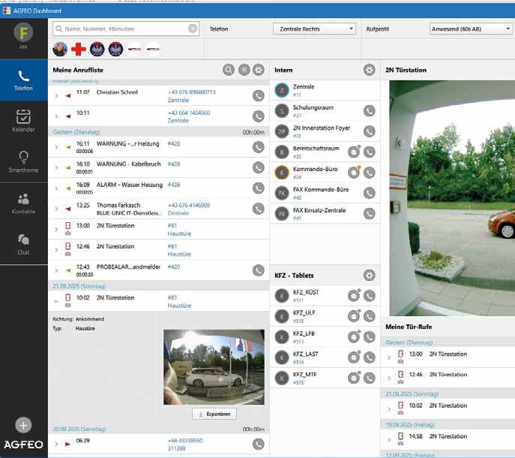Click the Gestern (Dienstag) date header
The image size is (515, 458).
159,132
